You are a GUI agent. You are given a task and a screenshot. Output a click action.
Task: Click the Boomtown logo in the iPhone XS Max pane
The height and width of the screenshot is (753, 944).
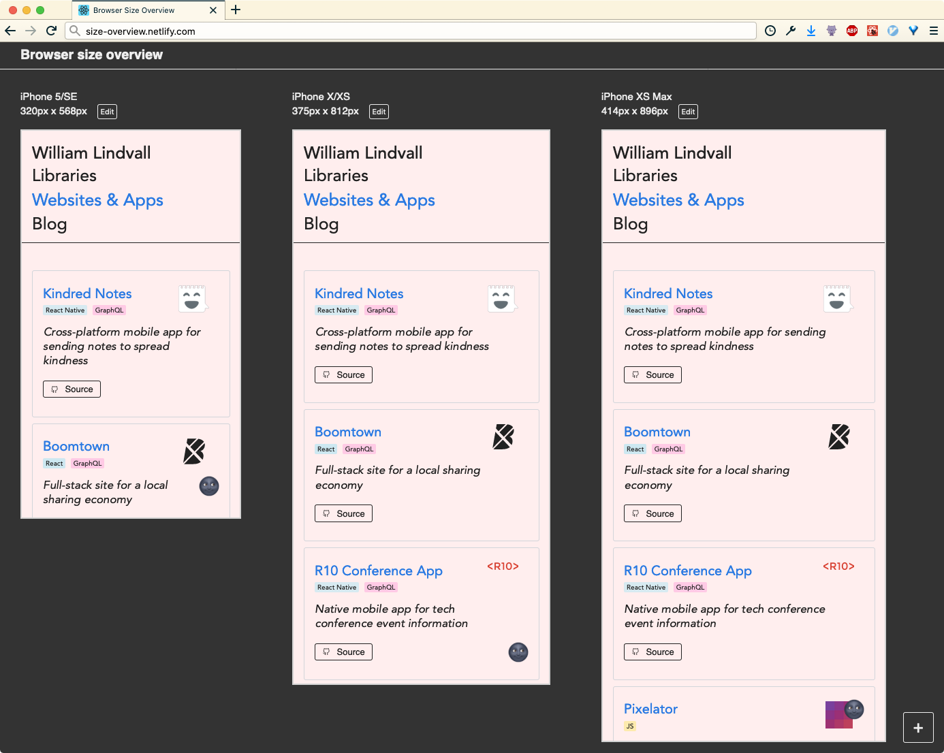pyautogui.click(x=838, y=436)
